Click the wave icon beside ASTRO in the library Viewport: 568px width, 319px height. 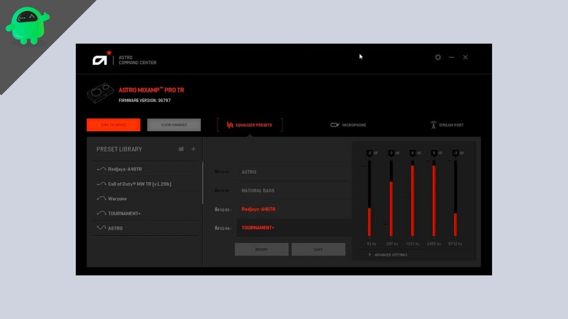[101, 228]
